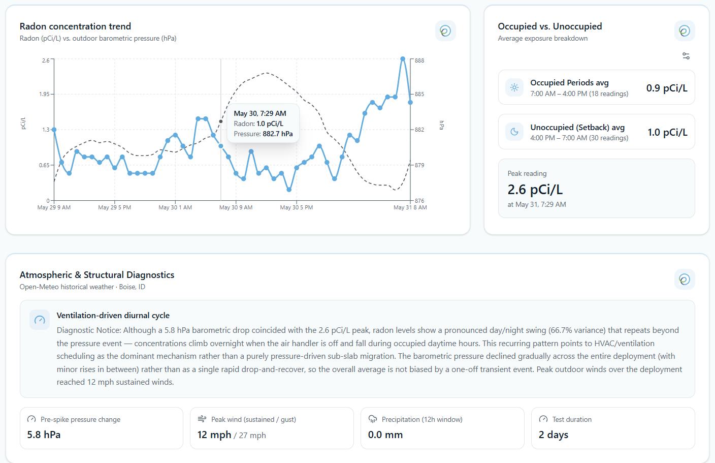Click the gauge icon next to Pre-spike pressure change

tap(31, 419)
